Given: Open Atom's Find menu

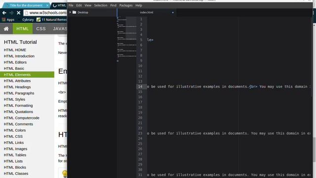Looking at the screenshot, I should coord(113,5).
